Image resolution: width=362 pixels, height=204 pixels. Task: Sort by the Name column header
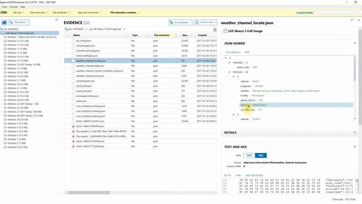[x=76, y=35]
